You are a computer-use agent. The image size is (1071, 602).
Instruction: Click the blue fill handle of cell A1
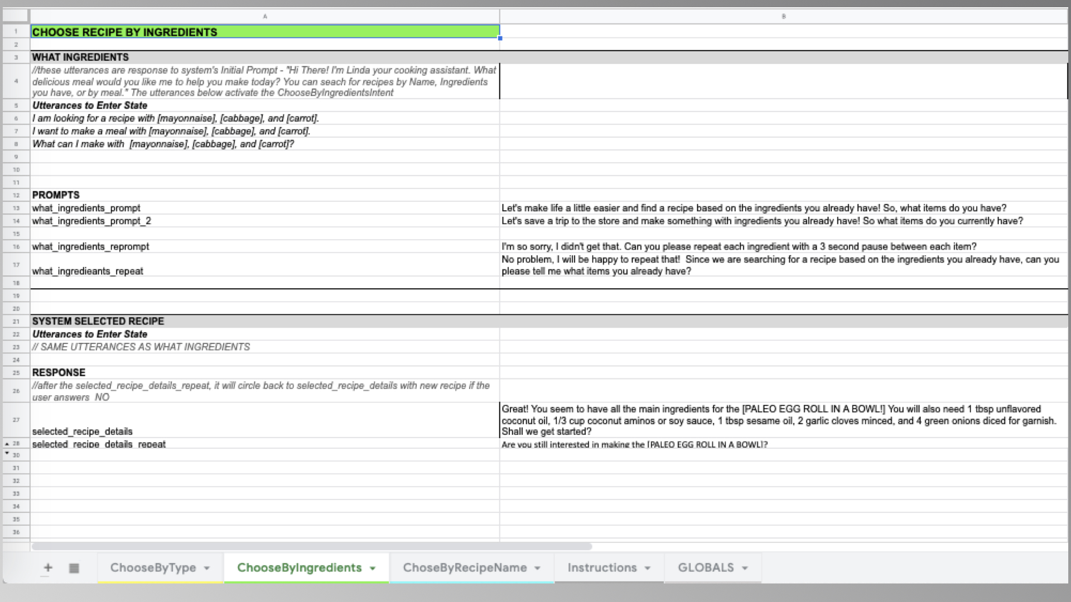[500, 38]
